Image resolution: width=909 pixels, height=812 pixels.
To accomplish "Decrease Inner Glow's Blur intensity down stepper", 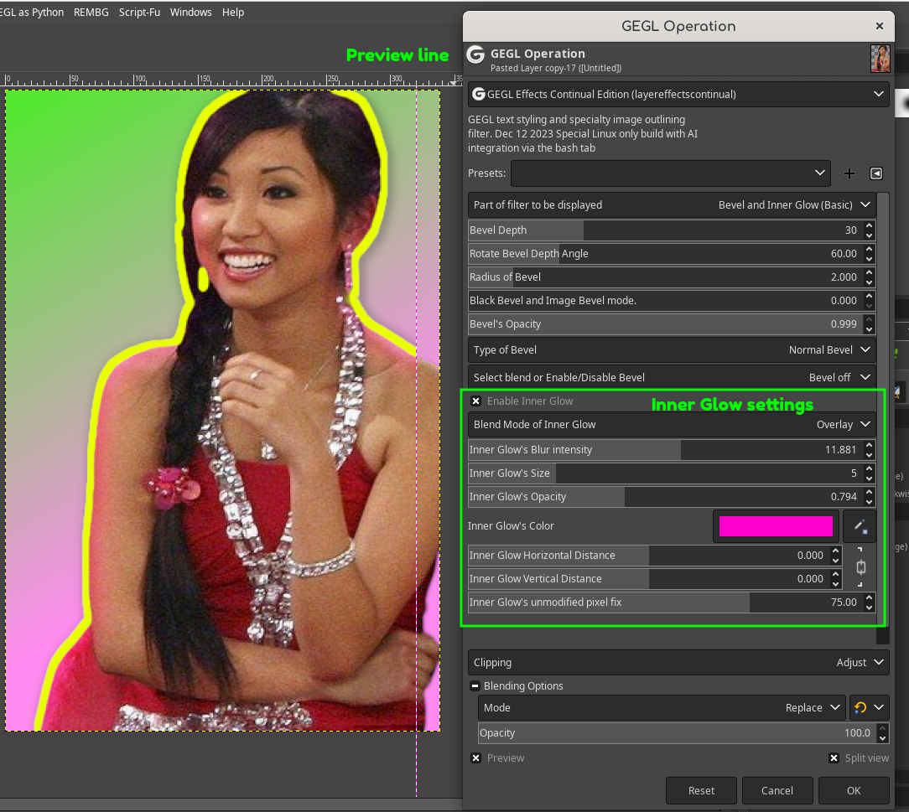I will tap(869, 455).
